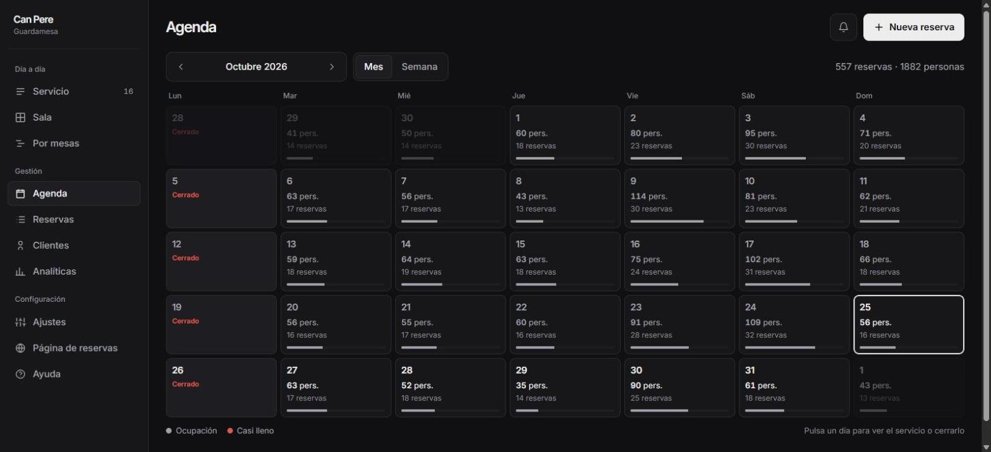Select October 9 with 114 pers.
Viewport: 991px width, 452px height.
click(679, 198)
